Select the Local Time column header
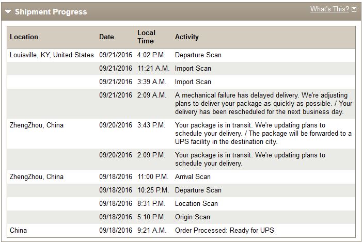 [x=146, y=37]
